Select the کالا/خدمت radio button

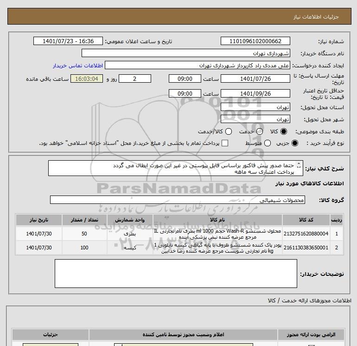coord(229,131)
